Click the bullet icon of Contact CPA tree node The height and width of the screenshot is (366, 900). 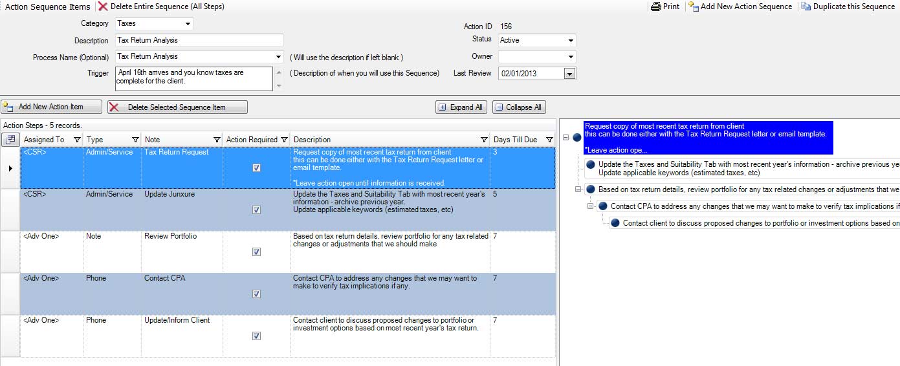click(602, 206)
